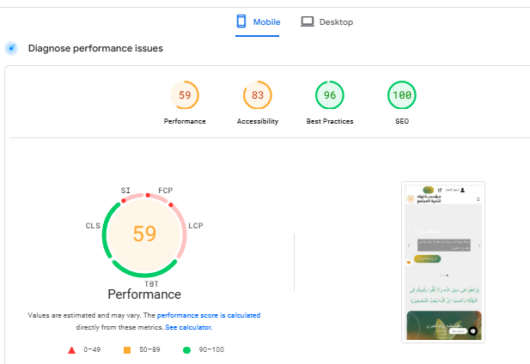The width and height of the screenshot is (530, 364).
Task: Switch to the Desktop tab label
Action: click(x=336, y=22)
